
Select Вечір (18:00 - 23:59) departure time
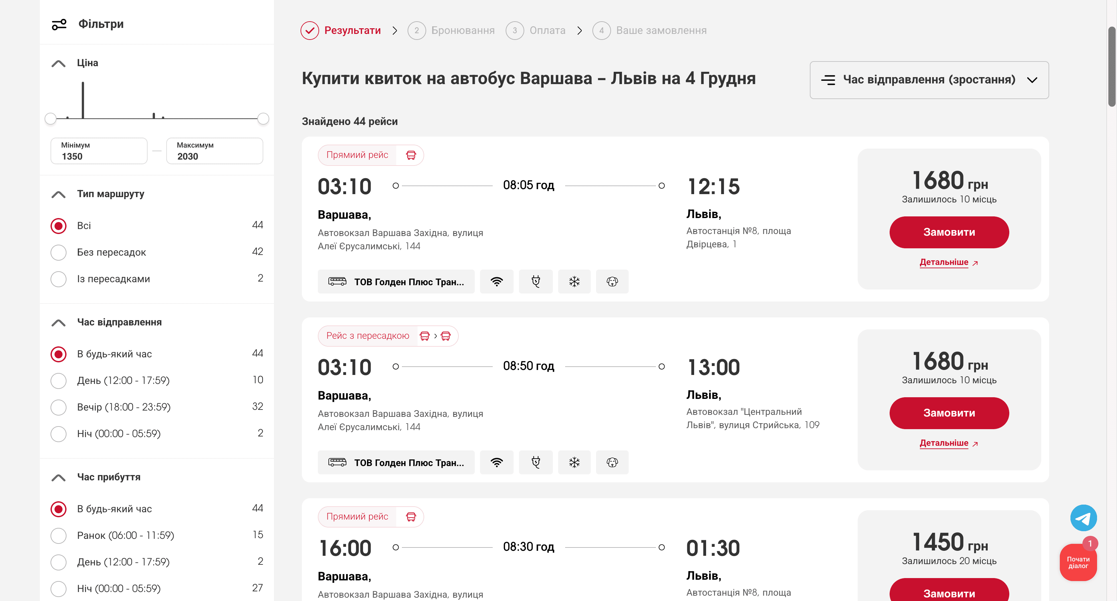[59, 407]
